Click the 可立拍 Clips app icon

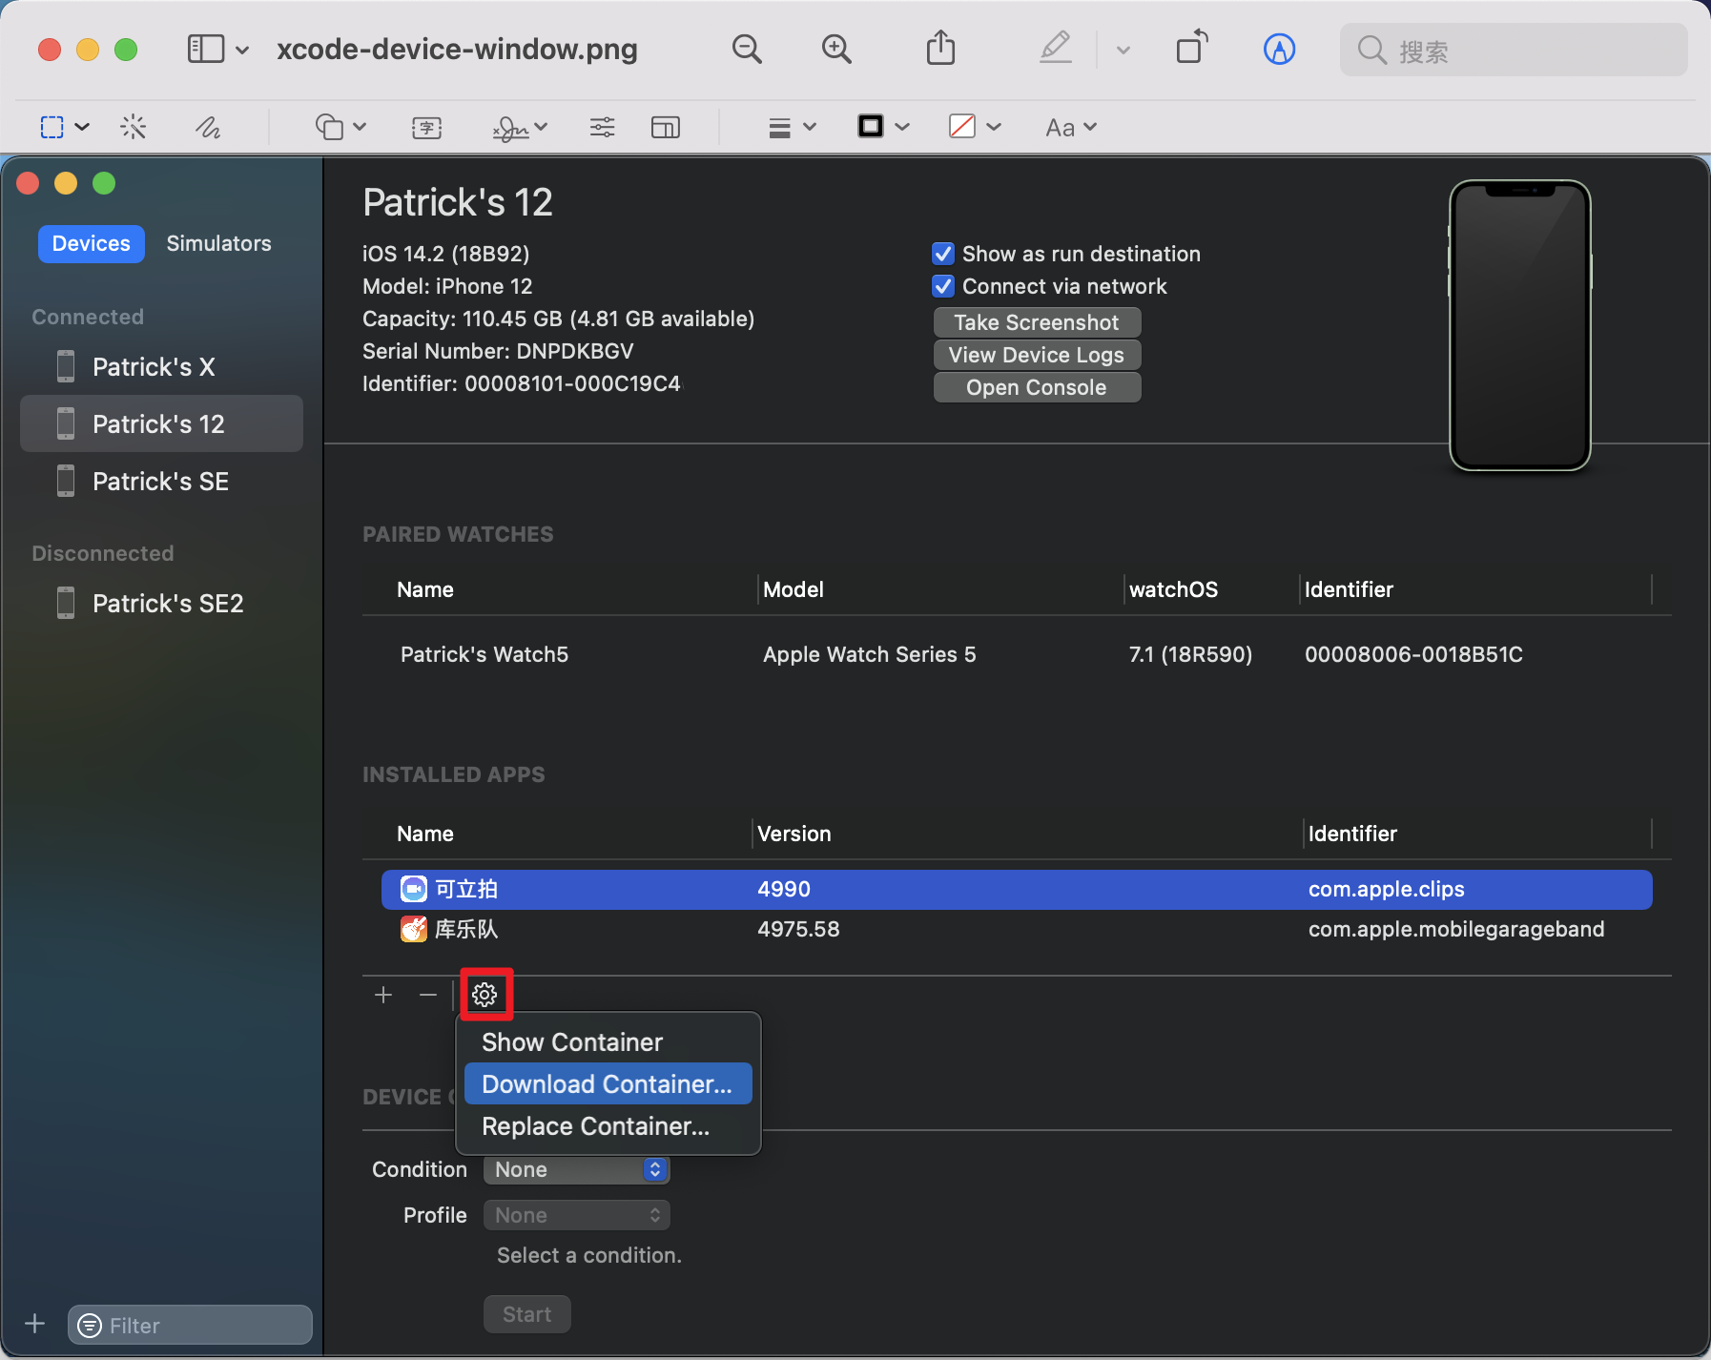click(x=414, y=889)
